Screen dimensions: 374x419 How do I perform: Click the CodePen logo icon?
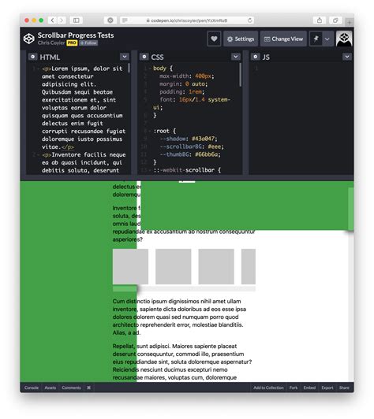[29, 39]
